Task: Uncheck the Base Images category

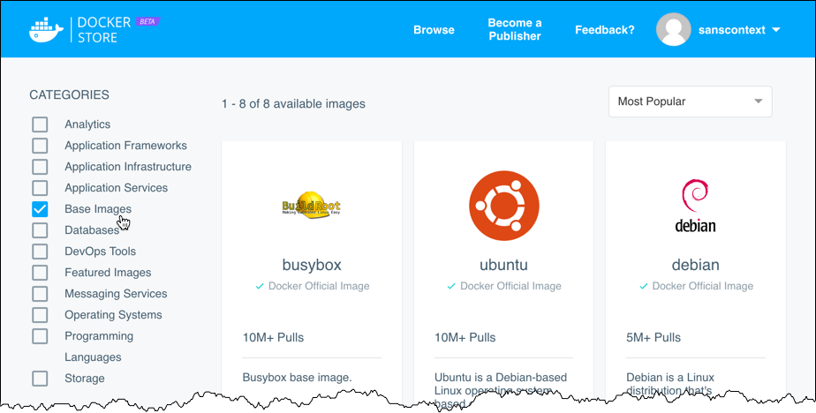Action: (40, 209)
